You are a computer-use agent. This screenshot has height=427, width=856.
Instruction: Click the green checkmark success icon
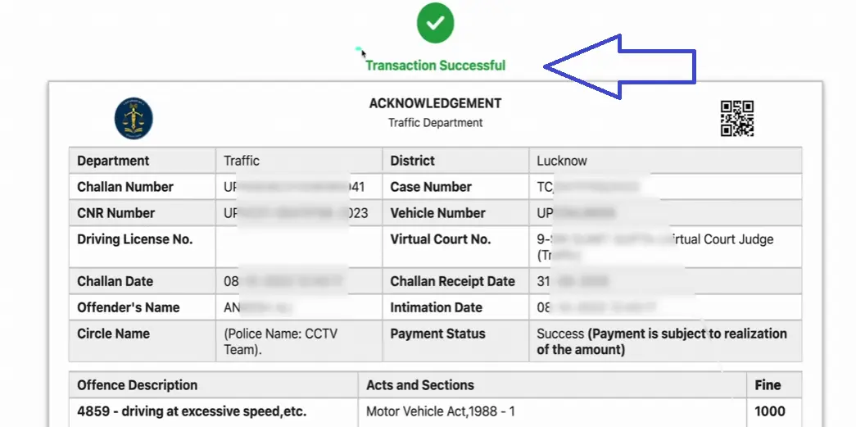point(435,23)
